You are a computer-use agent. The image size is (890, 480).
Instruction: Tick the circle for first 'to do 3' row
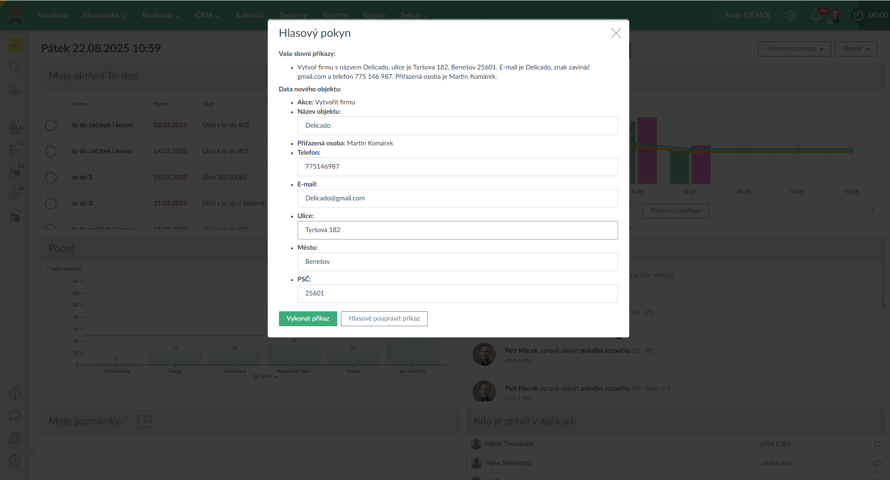point(51,178)
